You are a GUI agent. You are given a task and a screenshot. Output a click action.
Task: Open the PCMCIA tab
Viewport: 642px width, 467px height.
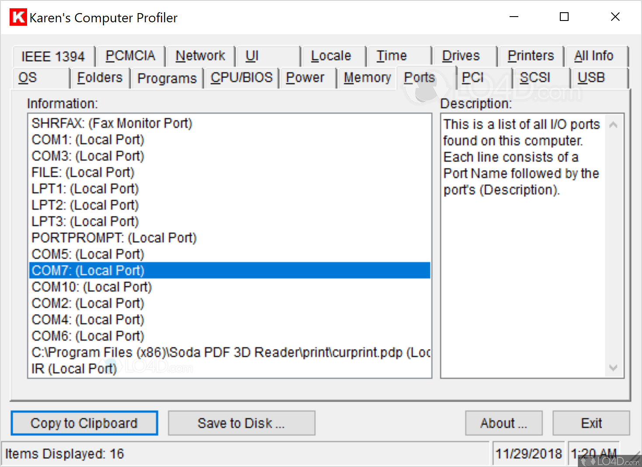(x=130, y=56)
